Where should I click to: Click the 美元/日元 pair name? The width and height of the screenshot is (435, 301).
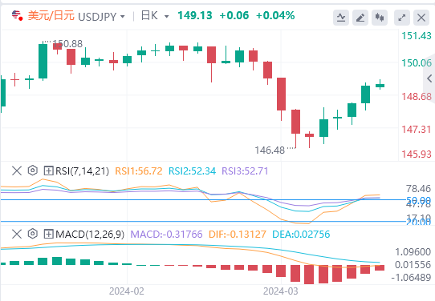(x=51, y=16)
